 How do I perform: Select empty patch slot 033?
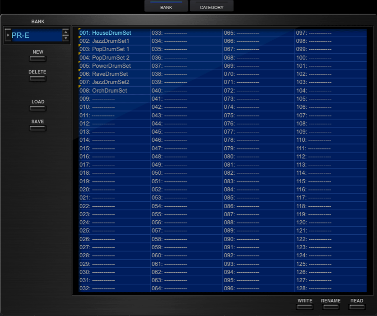(x=186, y=33)
